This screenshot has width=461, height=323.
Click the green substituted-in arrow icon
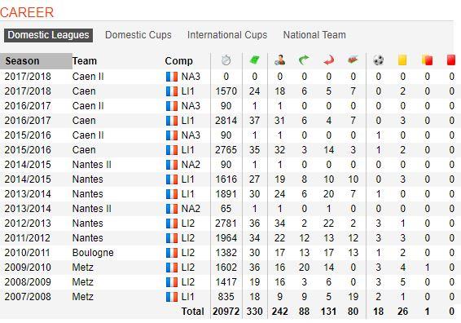pyautogui.click(x=304, y=60)
